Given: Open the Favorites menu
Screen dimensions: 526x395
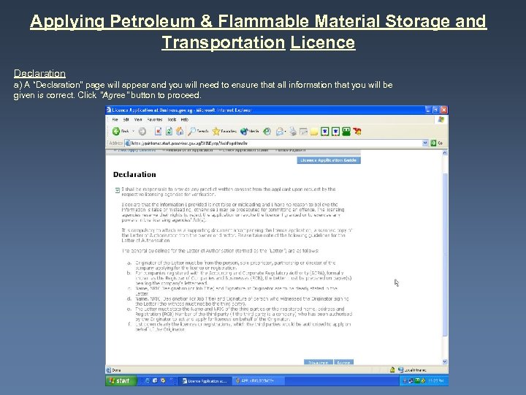Looking at the screenshot, I should pyautogui.click(x=155, y=119).
